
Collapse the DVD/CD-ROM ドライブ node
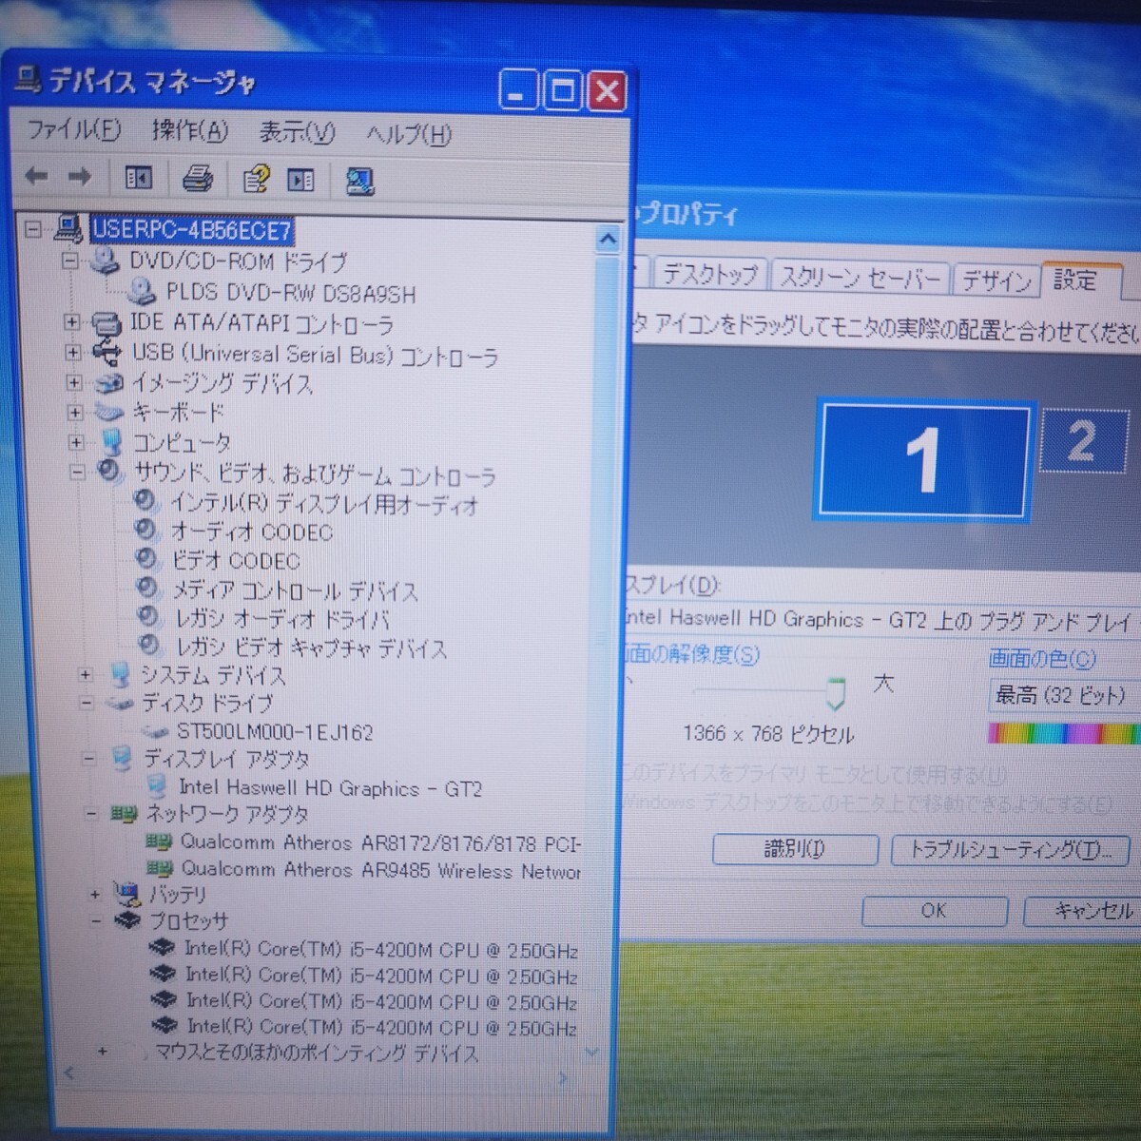70,261
